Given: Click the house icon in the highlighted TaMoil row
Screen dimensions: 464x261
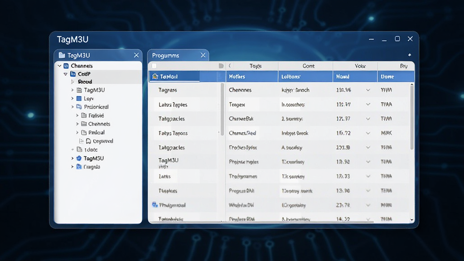Looking at the screenshot, I should [x=155, y=76].
